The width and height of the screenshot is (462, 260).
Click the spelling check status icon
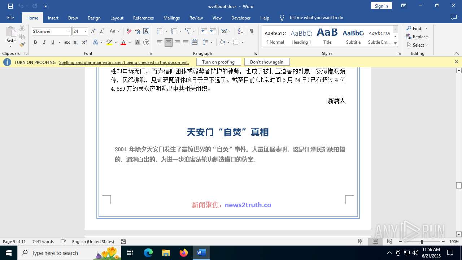click(63, 242)
